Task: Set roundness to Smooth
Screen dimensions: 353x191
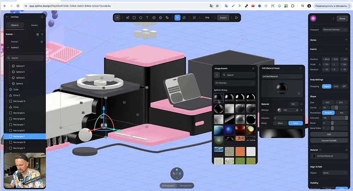Action: point(328,113)
